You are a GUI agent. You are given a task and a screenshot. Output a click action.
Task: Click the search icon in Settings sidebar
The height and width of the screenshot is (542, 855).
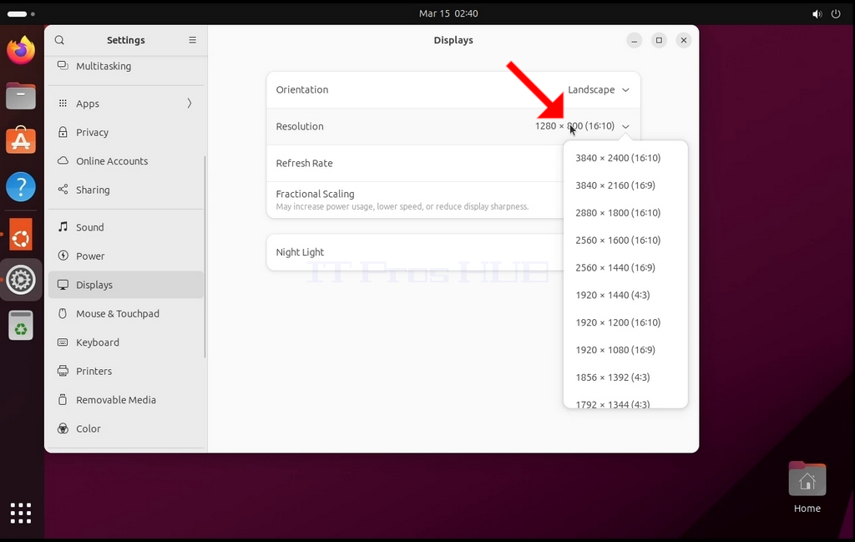coord(59,40)
